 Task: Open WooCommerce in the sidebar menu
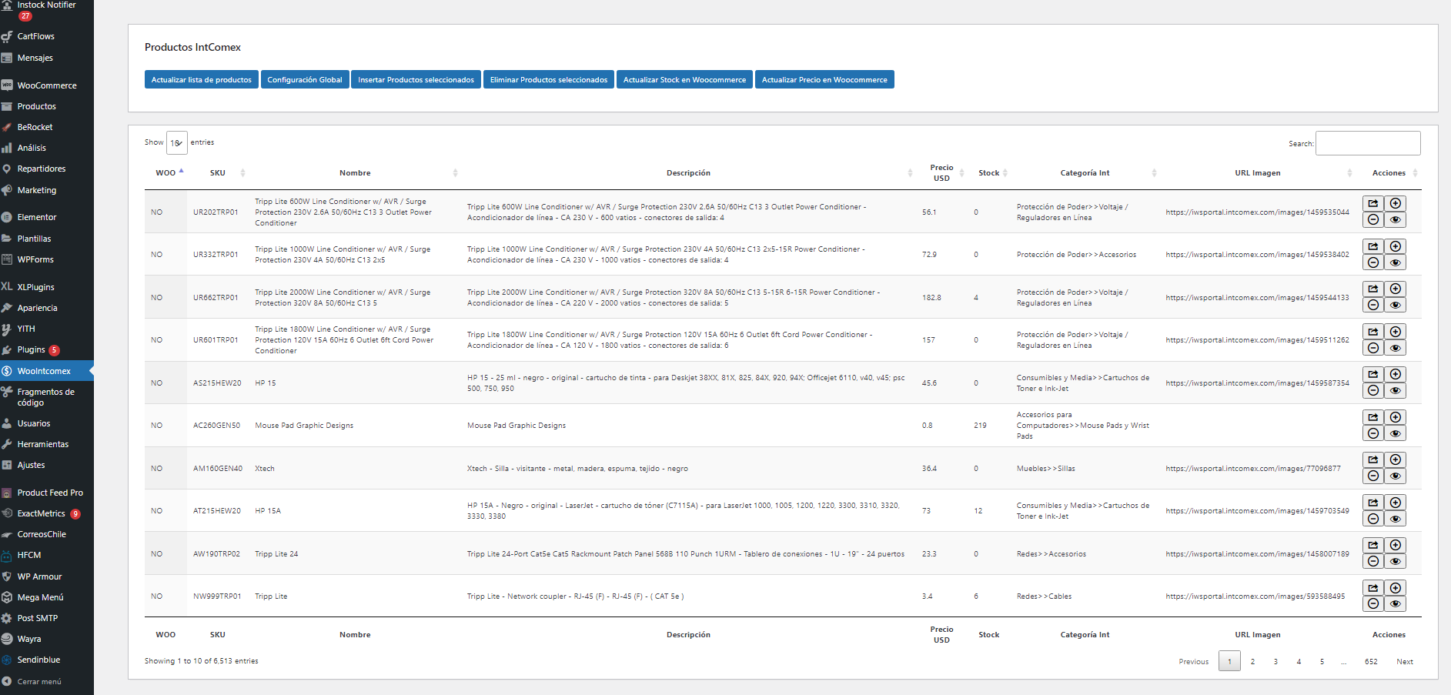pyautogui.click(x=47, y=85)
